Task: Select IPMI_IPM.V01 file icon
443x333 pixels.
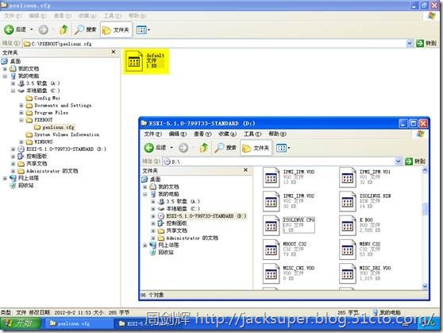Action: click(348, 177)
